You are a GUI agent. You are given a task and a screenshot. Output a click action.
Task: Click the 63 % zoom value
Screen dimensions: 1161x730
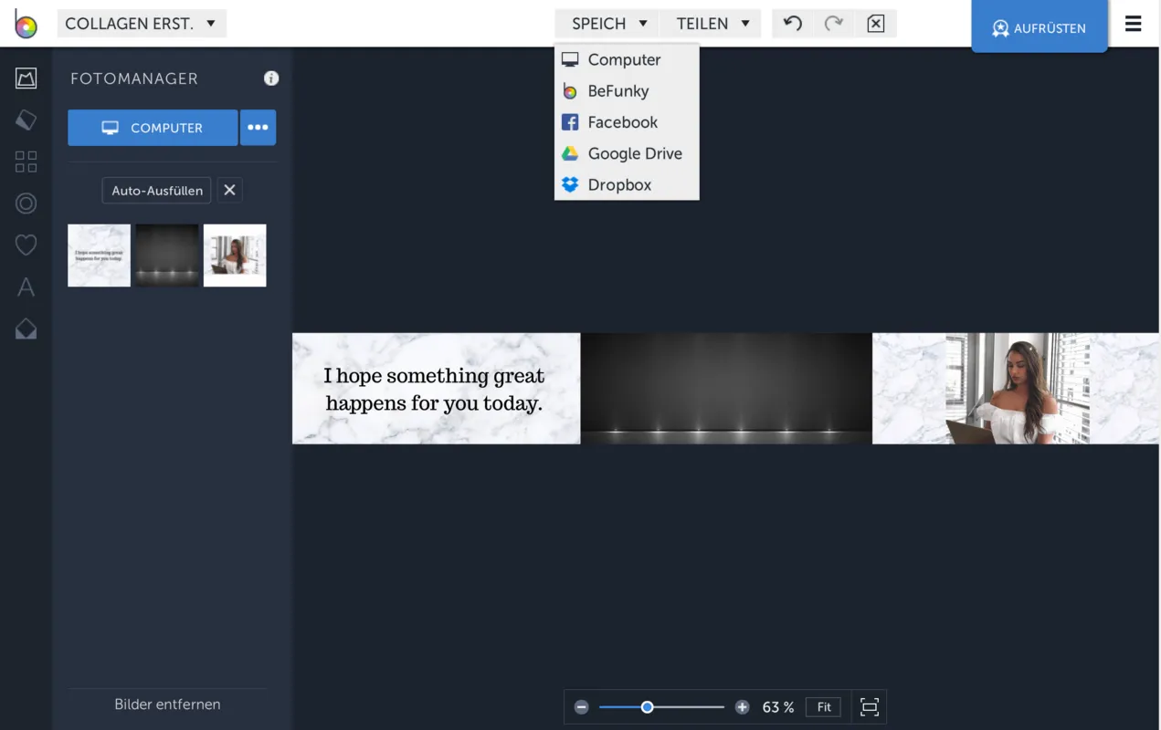(778, 707)
